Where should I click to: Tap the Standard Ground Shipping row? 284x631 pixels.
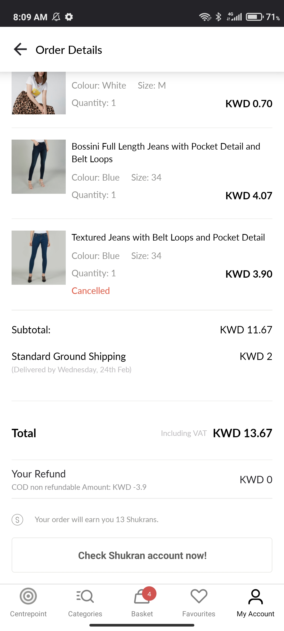tap(142, 362)
